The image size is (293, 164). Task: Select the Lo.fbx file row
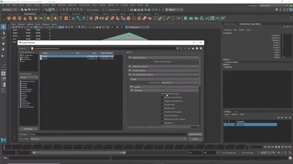point(77,59)
